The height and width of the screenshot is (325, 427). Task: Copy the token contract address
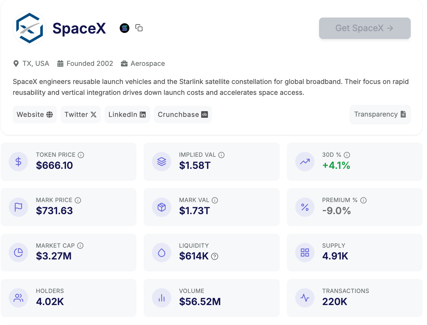click(139, 28)
